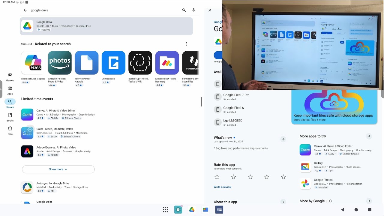The image size is (384, 216).
Task: Expand the list with Show more
Action: pyautogui.click(x=58, y=169)
